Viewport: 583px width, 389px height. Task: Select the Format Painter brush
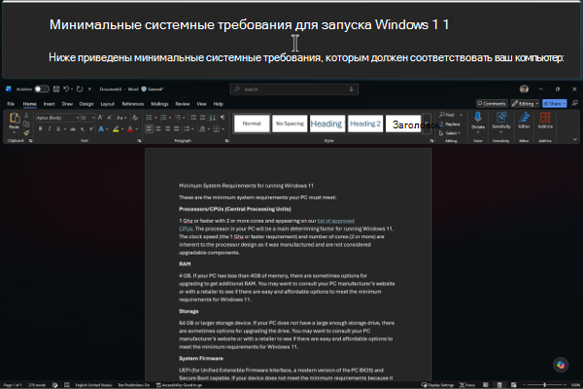(26, 132)
